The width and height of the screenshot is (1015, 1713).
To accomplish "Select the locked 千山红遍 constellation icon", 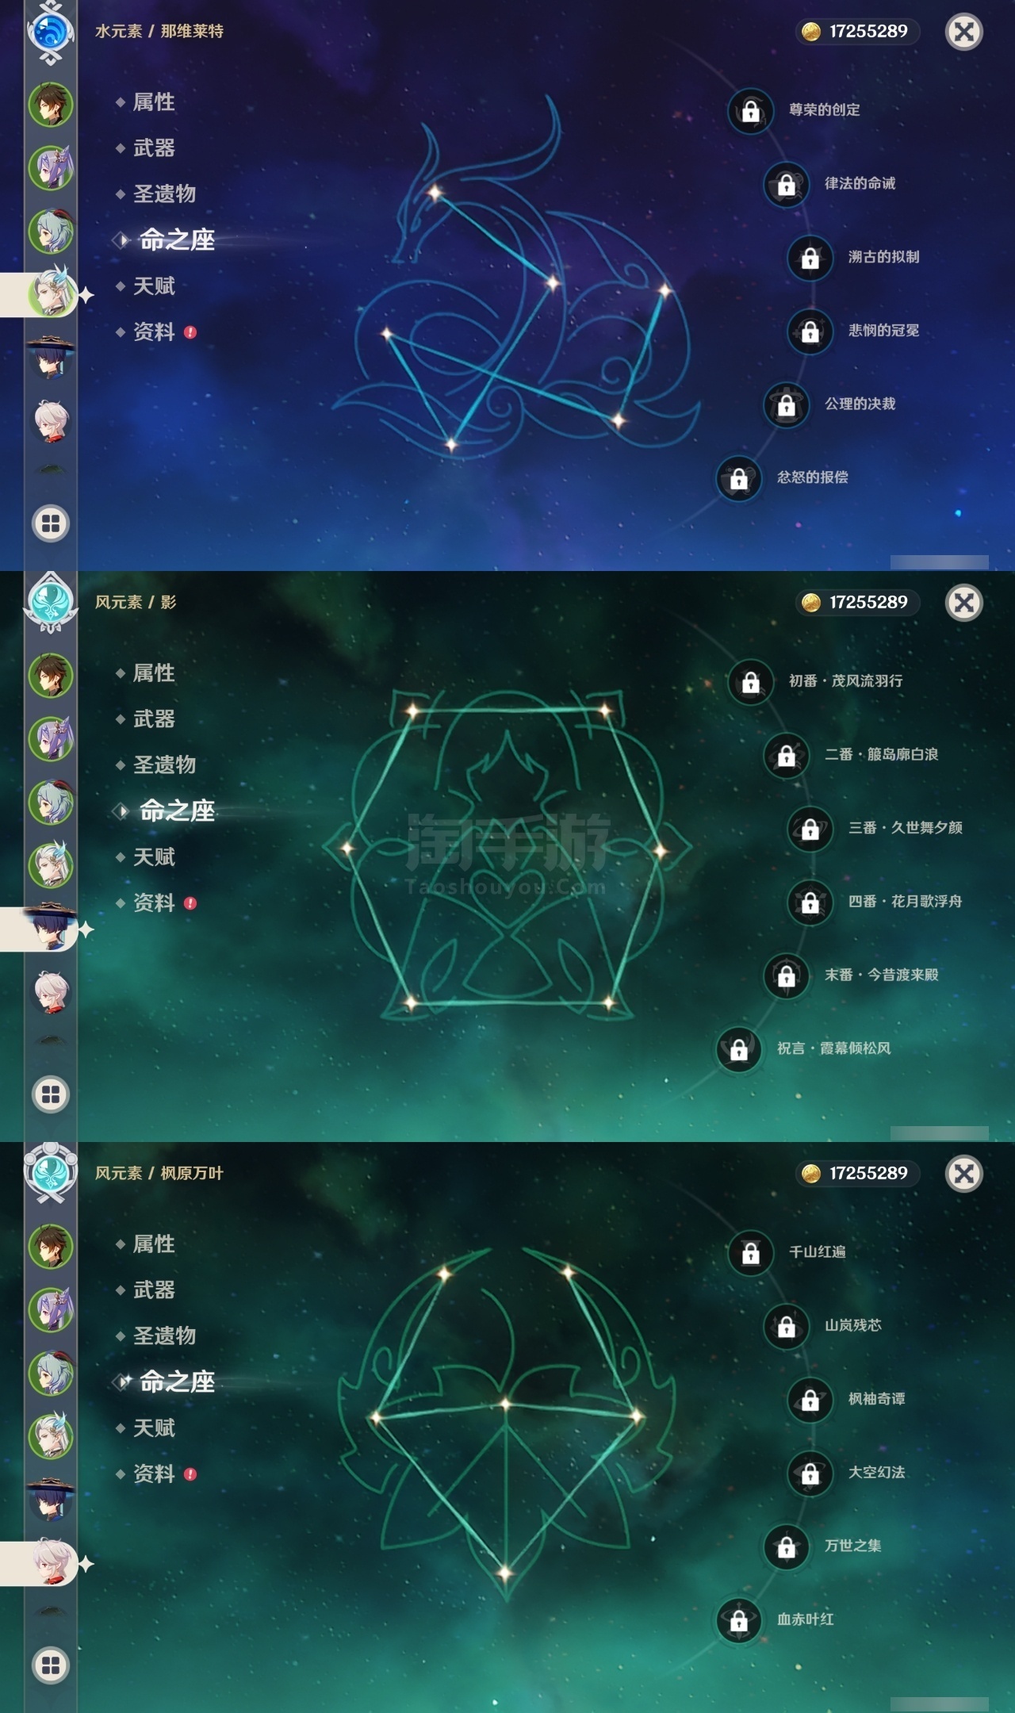I will coord(750,1253).
